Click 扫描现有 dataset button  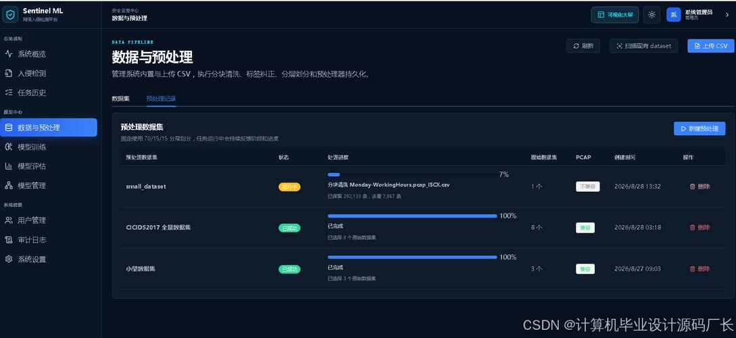643,45
